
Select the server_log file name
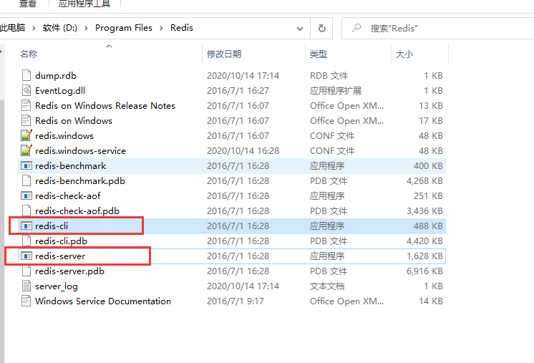57,286
